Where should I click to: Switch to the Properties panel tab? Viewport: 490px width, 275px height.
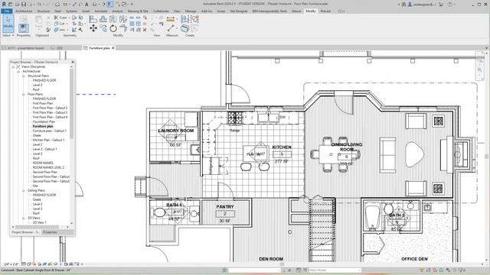point(50,232)
